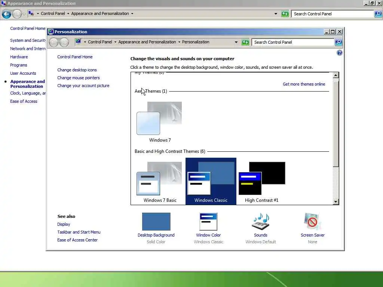Select the Windows Classic theme
The image size is (383, 287).
click(x=211, y=181)
